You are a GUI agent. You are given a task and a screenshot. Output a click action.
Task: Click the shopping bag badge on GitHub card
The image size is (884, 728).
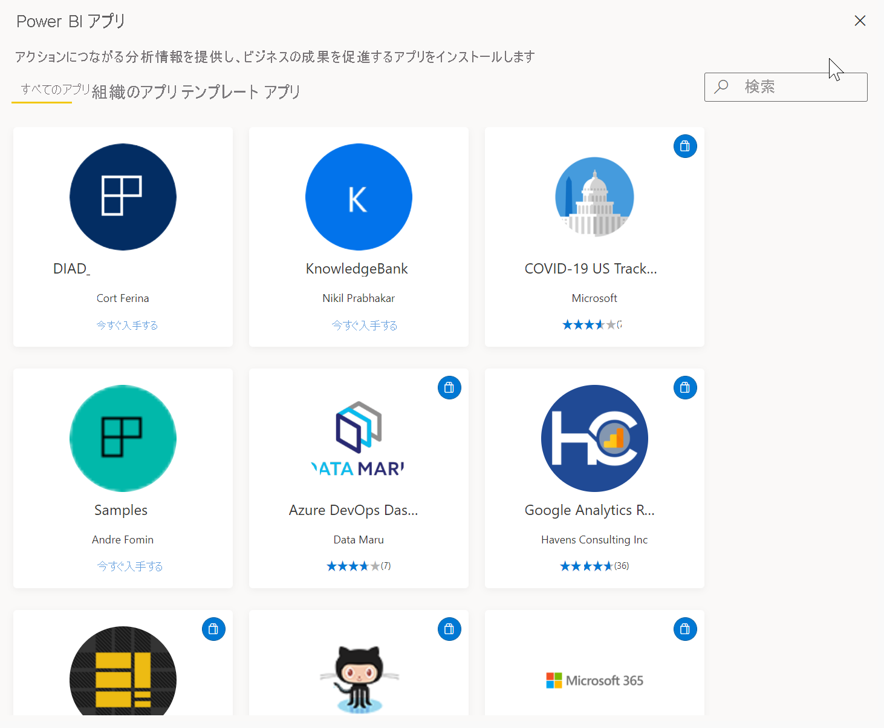pyautogui.click(x=449, y=629)
